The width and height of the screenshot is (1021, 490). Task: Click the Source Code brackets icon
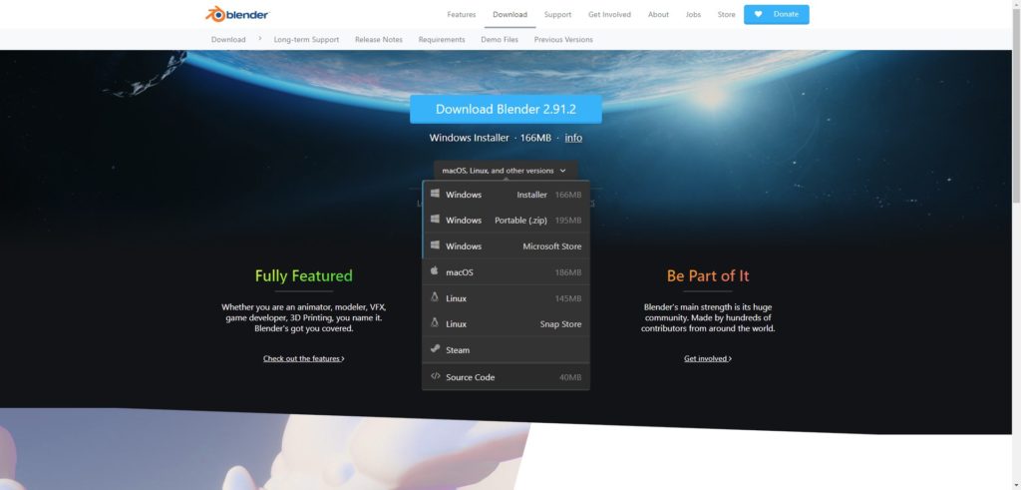pyautogui.click(x=435, y=376)
